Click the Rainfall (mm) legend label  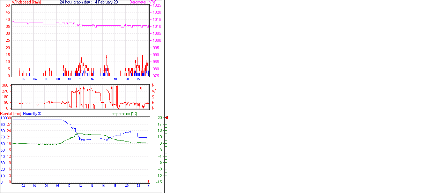[x=10, y=114]
